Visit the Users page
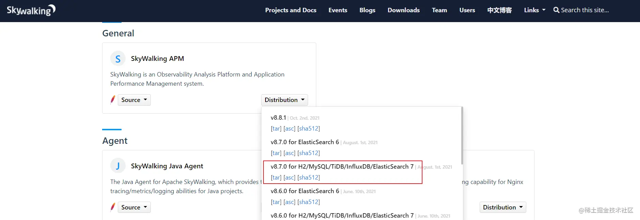Screen dimensions: 640x220 467,10
